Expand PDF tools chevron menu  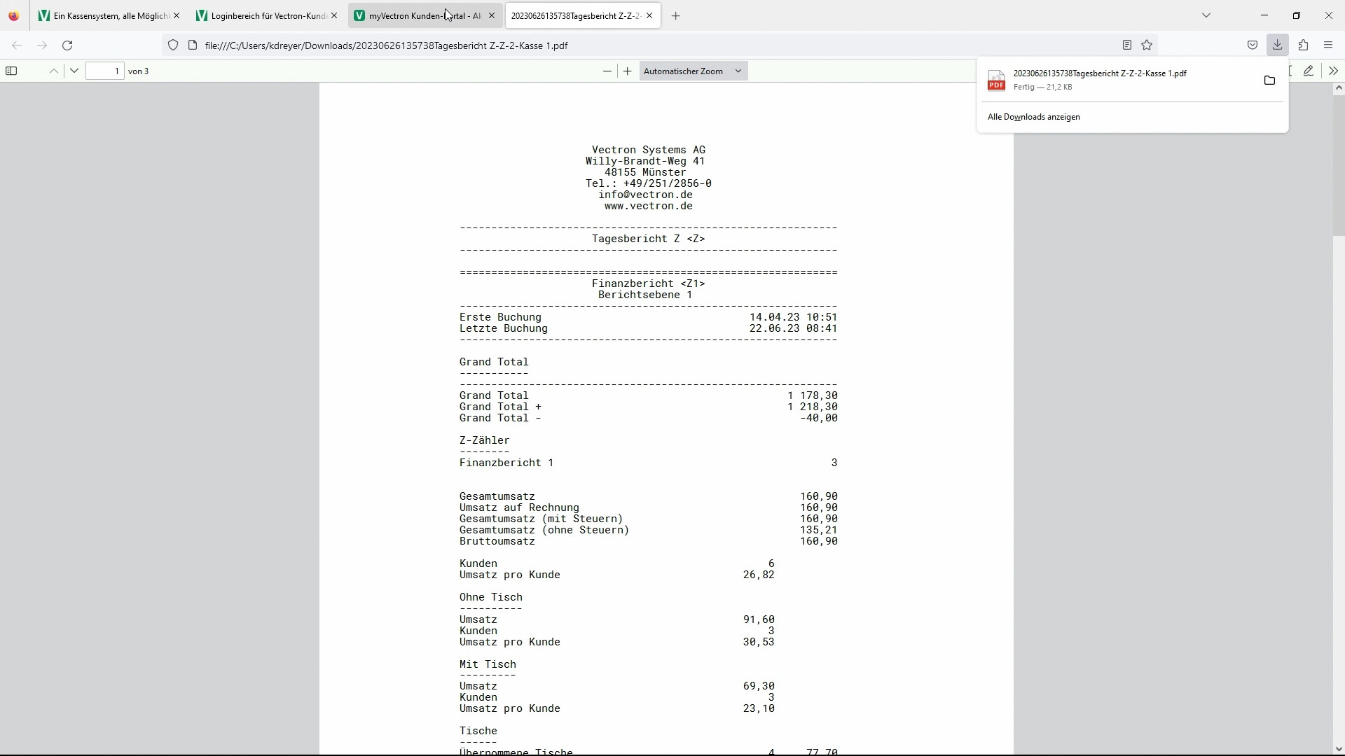point(1333,71)
